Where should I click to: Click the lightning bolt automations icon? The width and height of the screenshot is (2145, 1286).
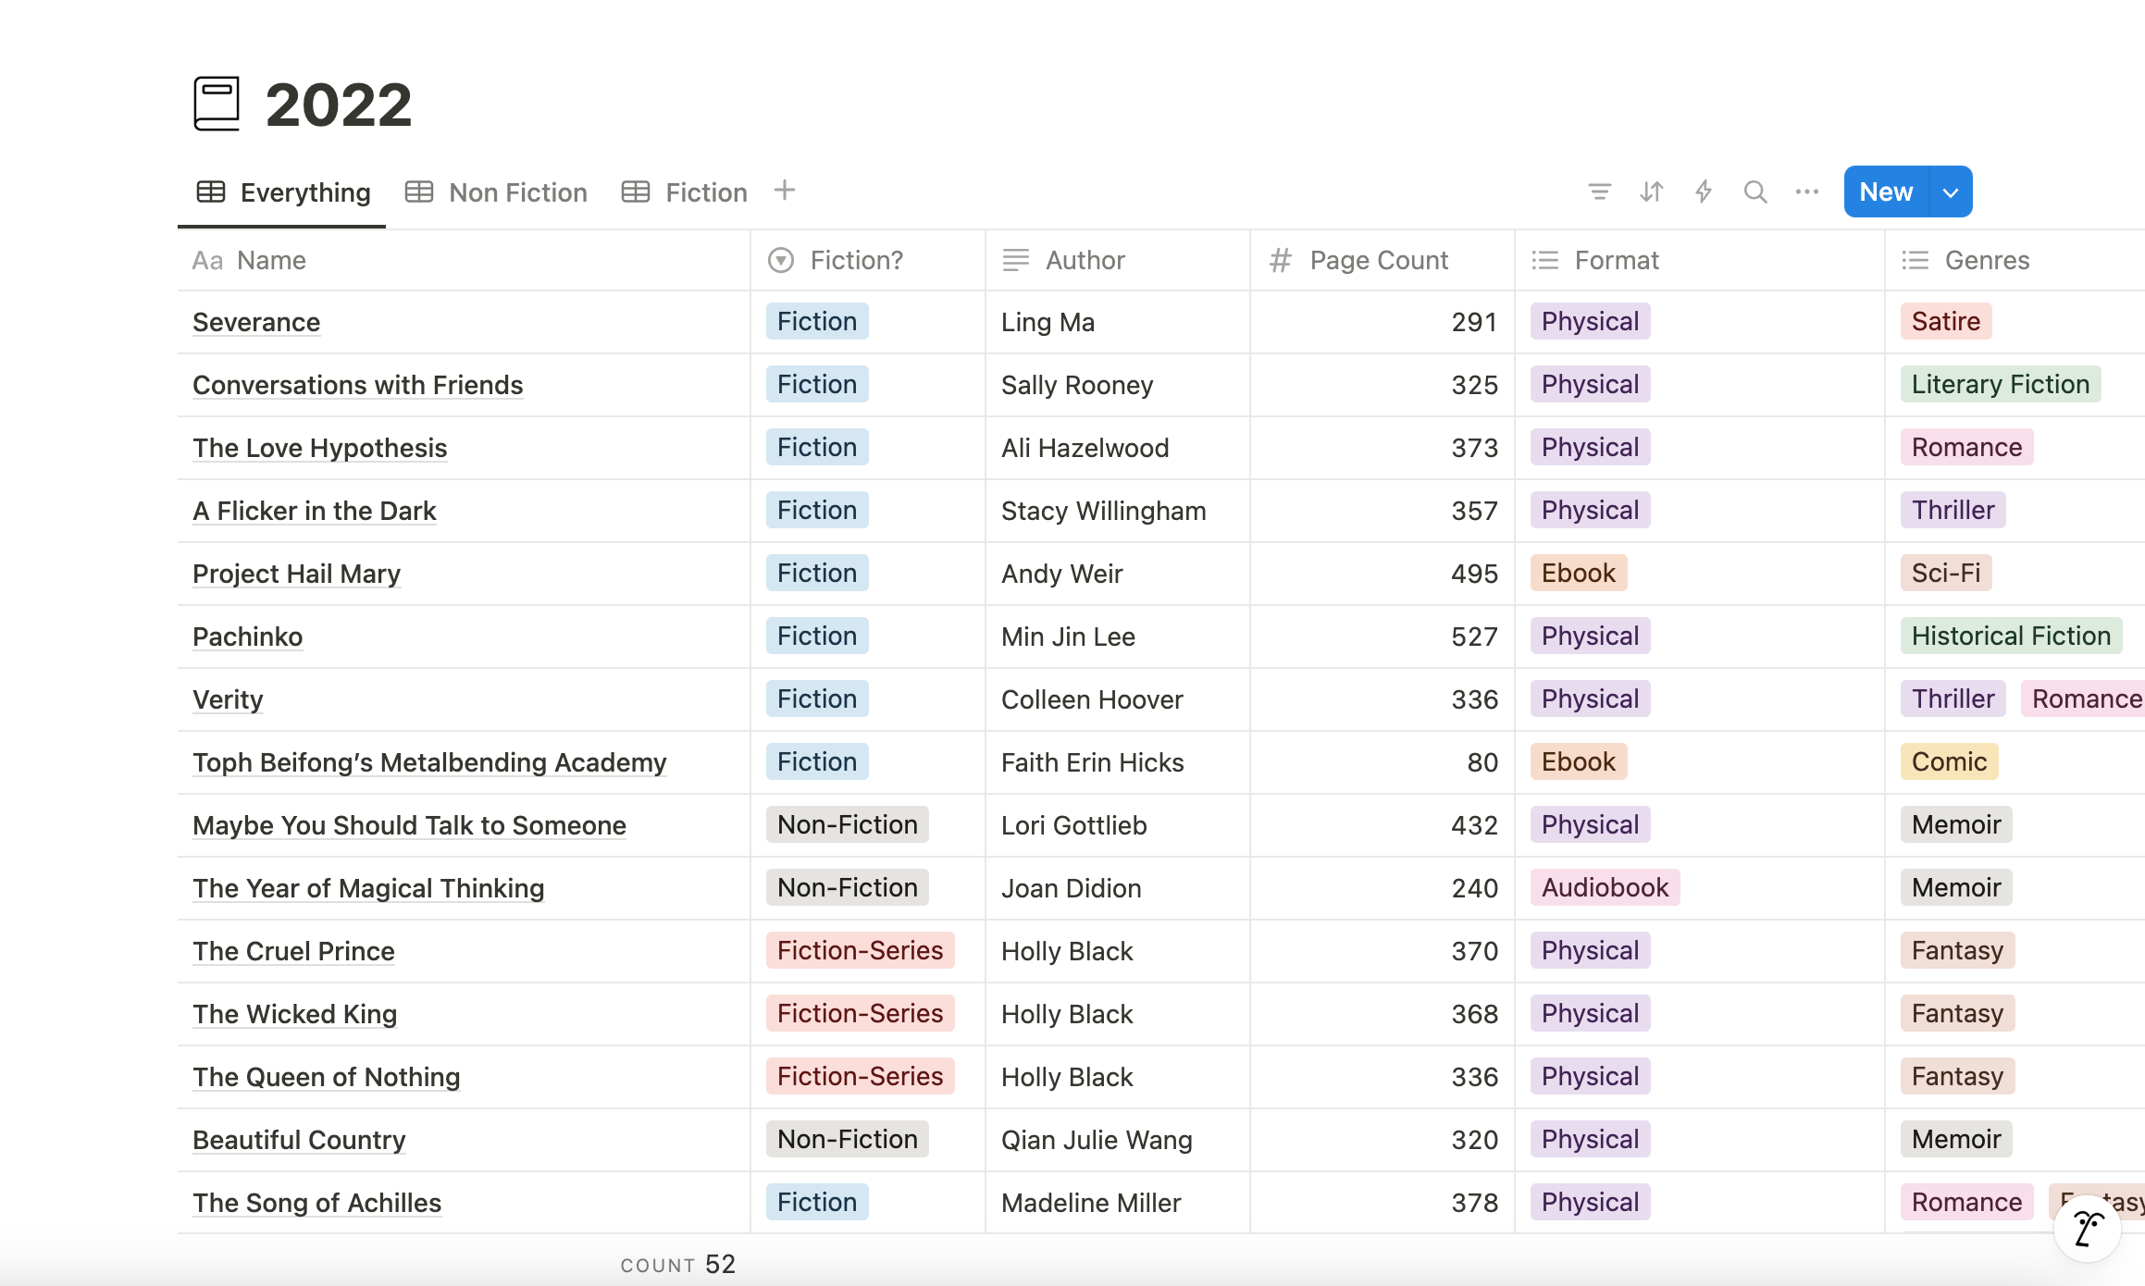[1704, 192]
